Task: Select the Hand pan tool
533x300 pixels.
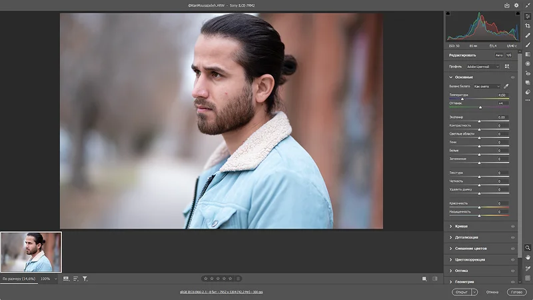Action: coord(528,257)
